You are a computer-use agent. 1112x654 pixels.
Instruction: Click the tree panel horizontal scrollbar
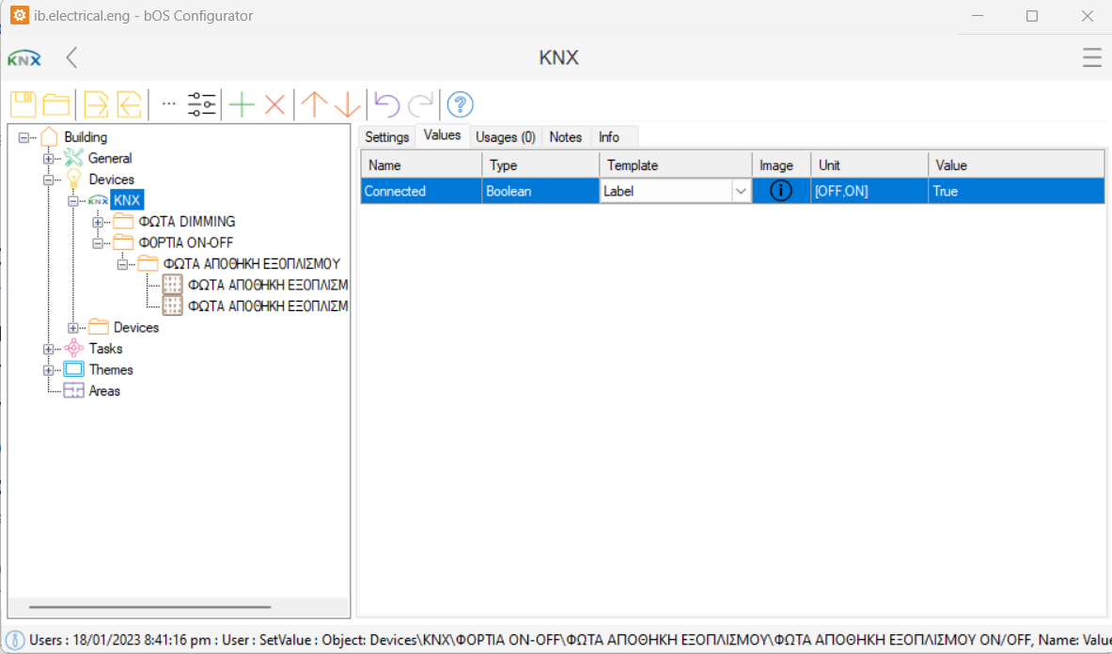coord(150,608)
